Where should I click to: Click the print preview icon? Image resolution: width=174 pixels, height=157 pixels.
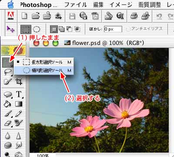click(145, 16)
